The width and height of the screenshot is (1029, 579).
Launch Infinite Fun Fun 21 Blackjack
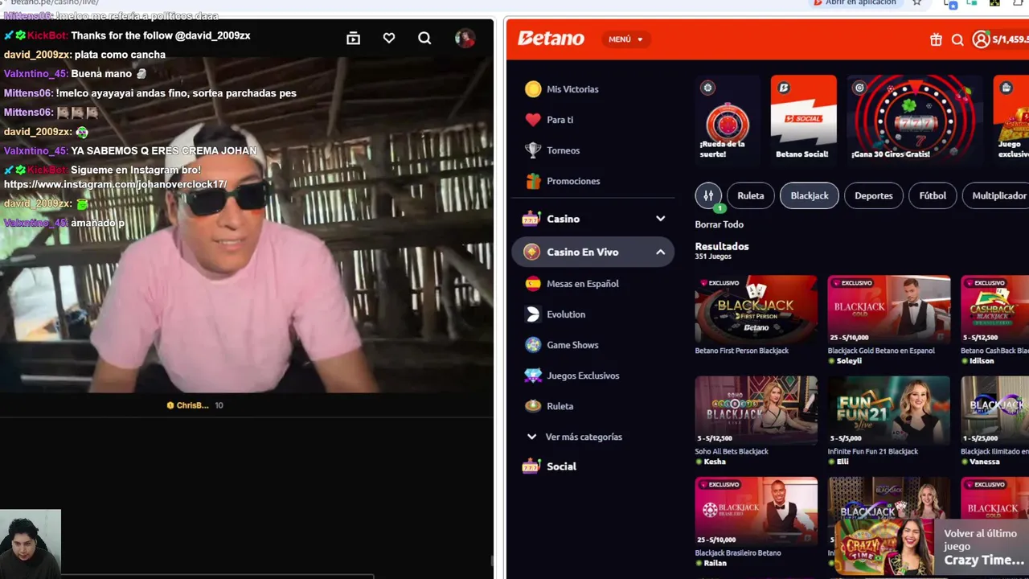coord(889,410)
